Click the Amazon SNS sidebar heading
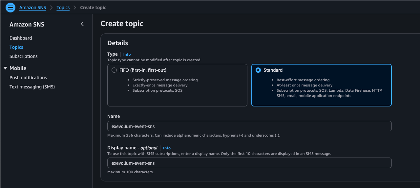The width and height of the screenshot is (420, 188). click(27, 25)
